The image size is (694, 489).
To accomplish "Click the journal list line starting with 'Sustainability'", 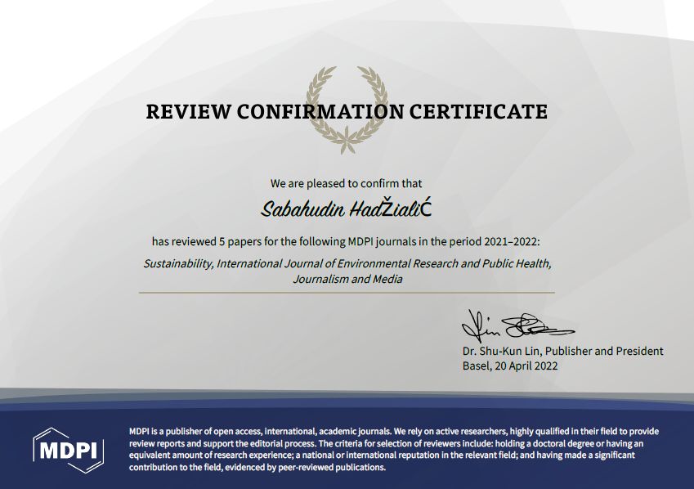I will click(347, 263).
